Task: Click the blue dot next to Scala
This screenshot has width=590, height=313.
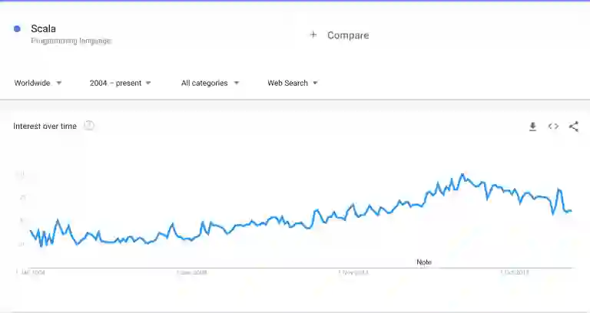Action: [17, 28]
